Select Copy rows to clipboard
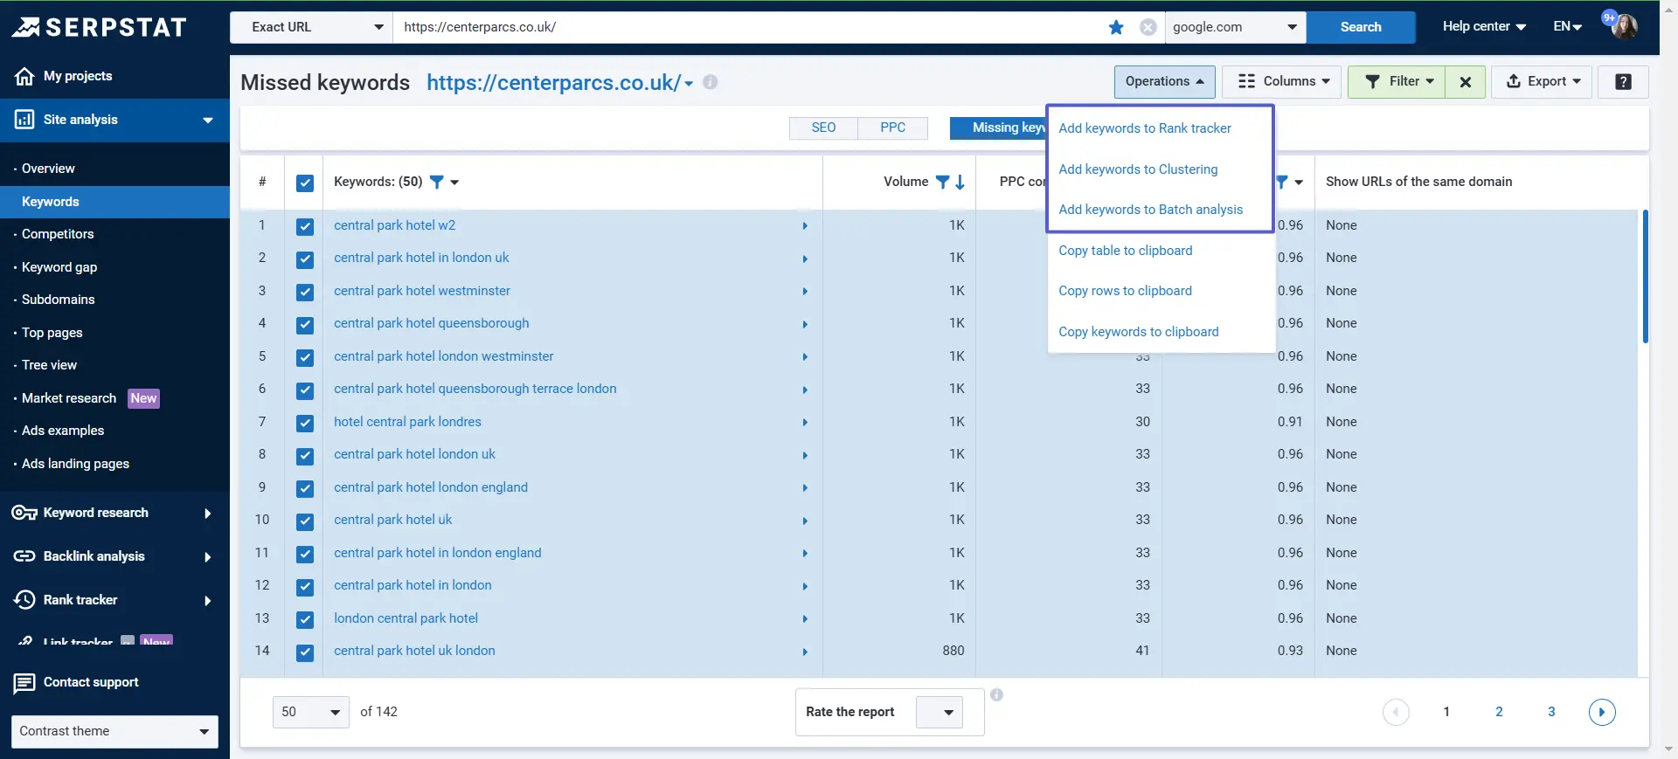 pos(1125,291)
